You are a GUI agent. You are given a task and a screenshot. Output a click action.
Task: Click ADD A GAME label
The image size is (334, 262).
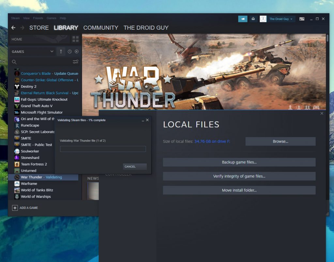(x=29, y=208)
